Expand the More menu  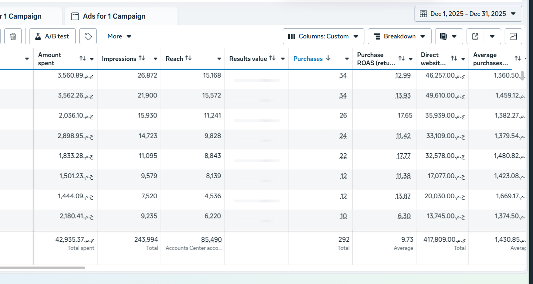pos(119,36)
